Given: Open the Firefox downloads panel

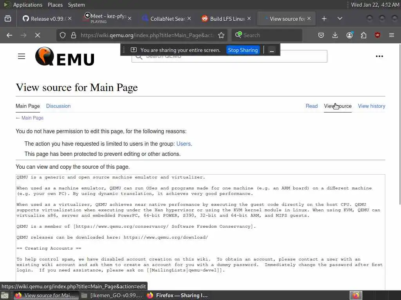Looking at the screenshot, I should [x=335, y=35].
